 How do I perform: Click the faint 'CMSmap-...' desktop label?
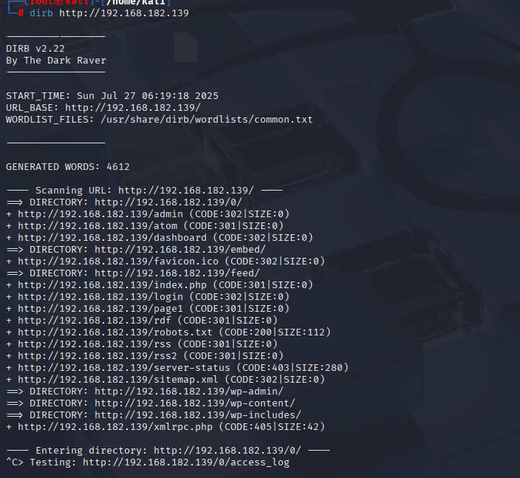(x=104, y=80)
